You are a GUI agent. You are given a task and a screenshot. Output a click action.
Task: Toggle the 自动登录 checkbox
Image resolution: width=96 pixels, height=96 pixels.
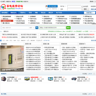click(82, 7)
